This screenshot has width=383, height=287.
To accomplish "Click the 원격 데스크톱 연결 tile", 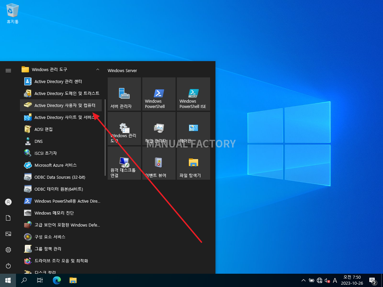I will click(x=124, y=163).
